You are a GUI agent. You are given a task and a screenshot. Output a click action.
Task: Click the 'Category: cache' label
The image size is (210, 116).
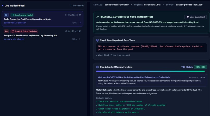pos(197,78)
